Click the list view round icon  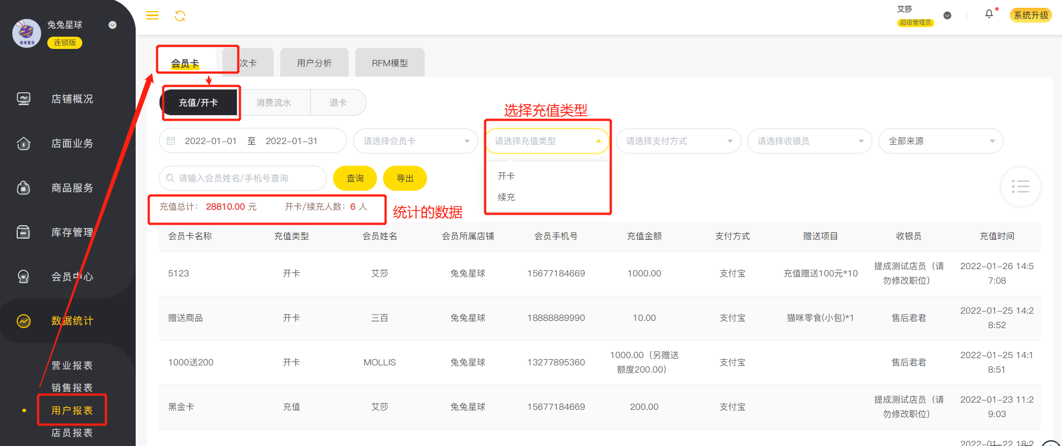pos(1020,187)
